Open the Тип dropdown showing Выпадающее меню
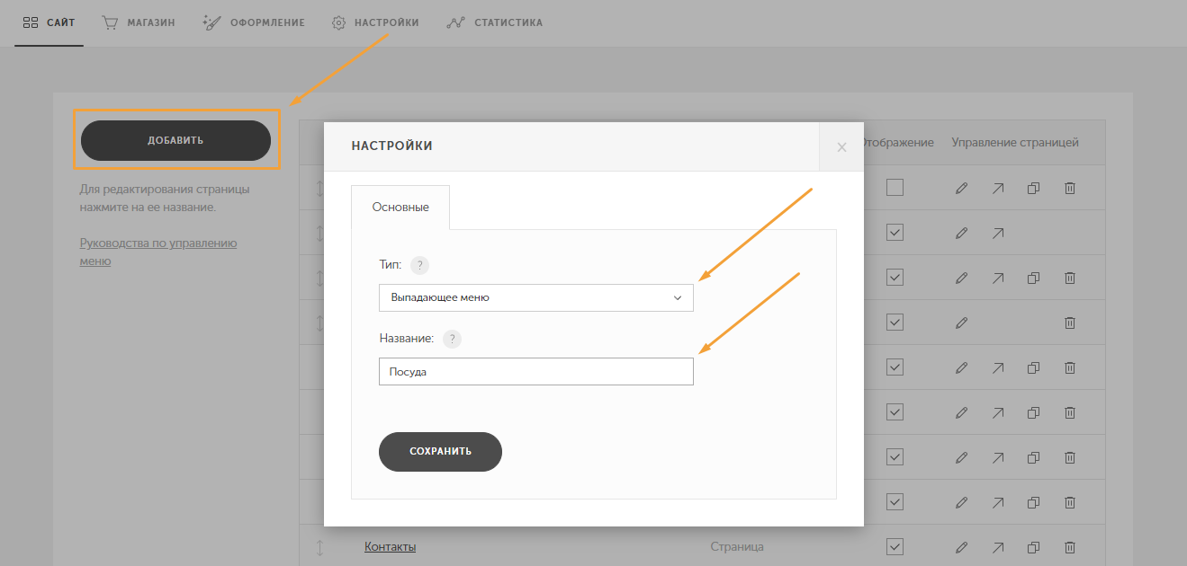Image resolution: width=1187 pixels, height=566 pixels. tap(536, 297)
